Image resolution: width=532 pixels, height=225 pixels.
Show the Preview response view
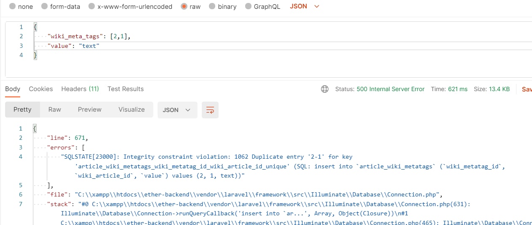pyautogui.click(x=90, y=110)
